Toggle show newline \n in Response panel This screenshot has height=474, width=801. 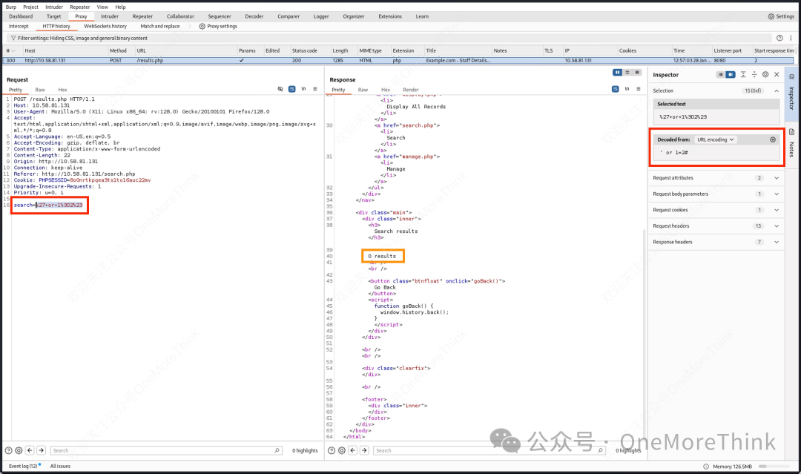tap(627, 89)
